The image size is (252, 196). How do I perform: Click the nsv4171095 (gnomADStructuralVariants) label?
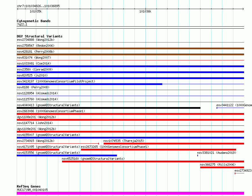48,147
